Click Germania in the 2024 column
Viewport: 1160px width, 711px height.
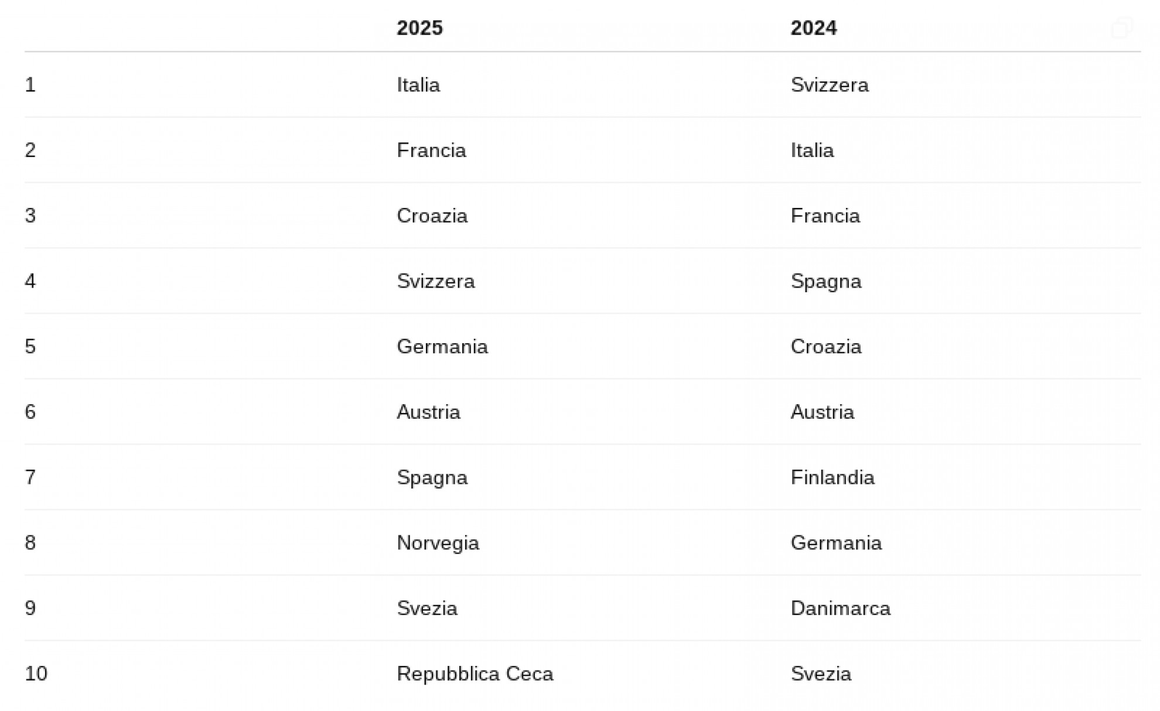(x=835, y=543)
